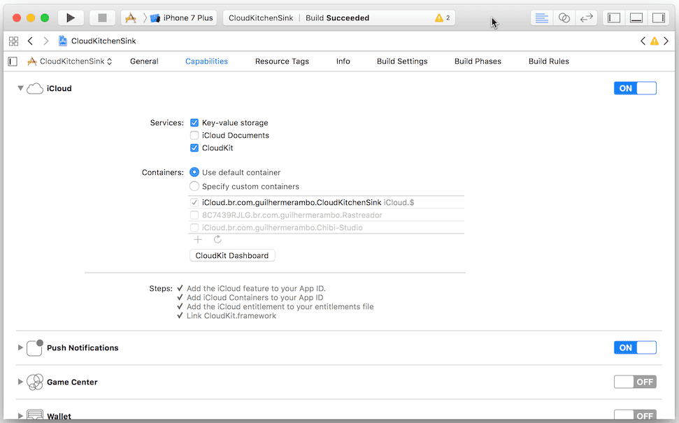Viewport: 679px width, 423px height.
Task: Click the jump bar warning triangle
Action: (655, 41)
